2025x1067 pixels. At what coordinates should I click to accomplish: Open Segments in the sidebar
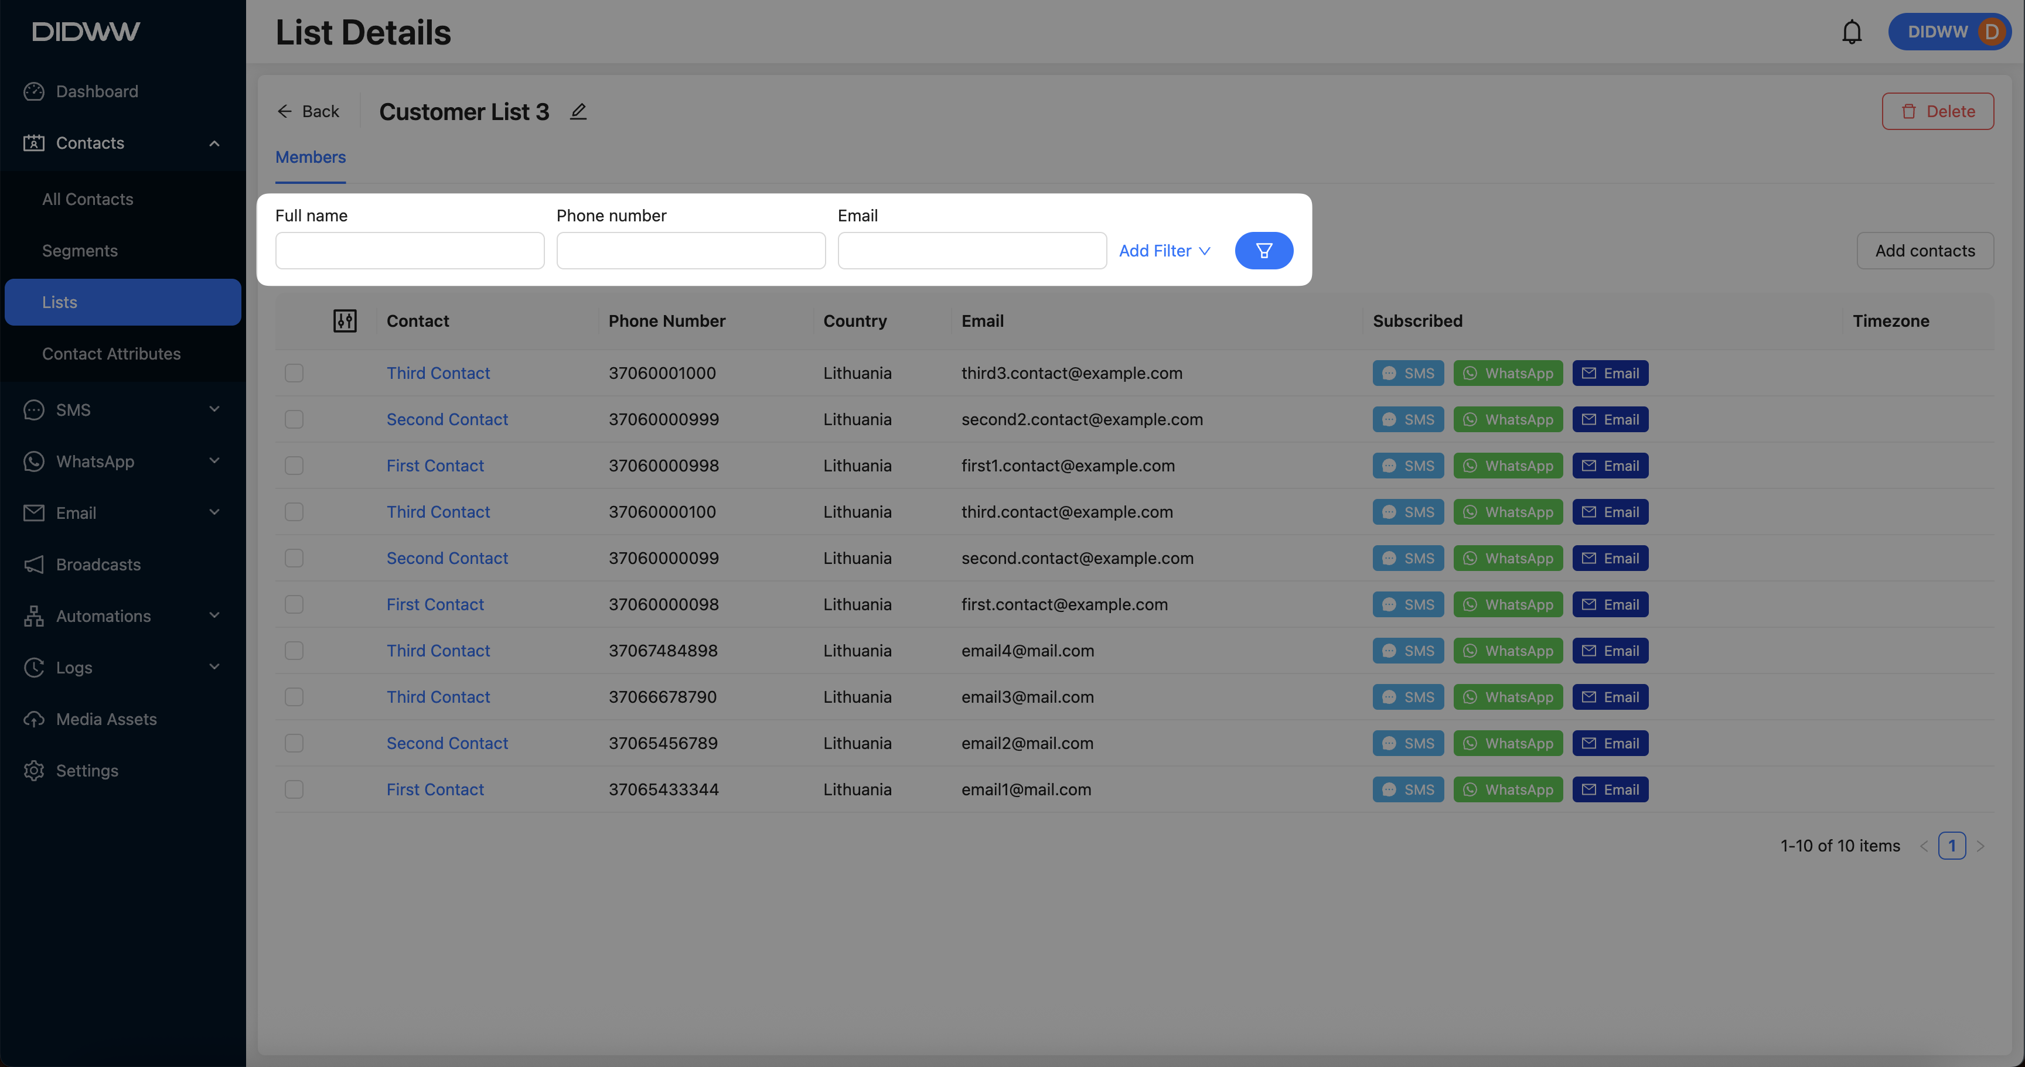(x=80, y=251)
